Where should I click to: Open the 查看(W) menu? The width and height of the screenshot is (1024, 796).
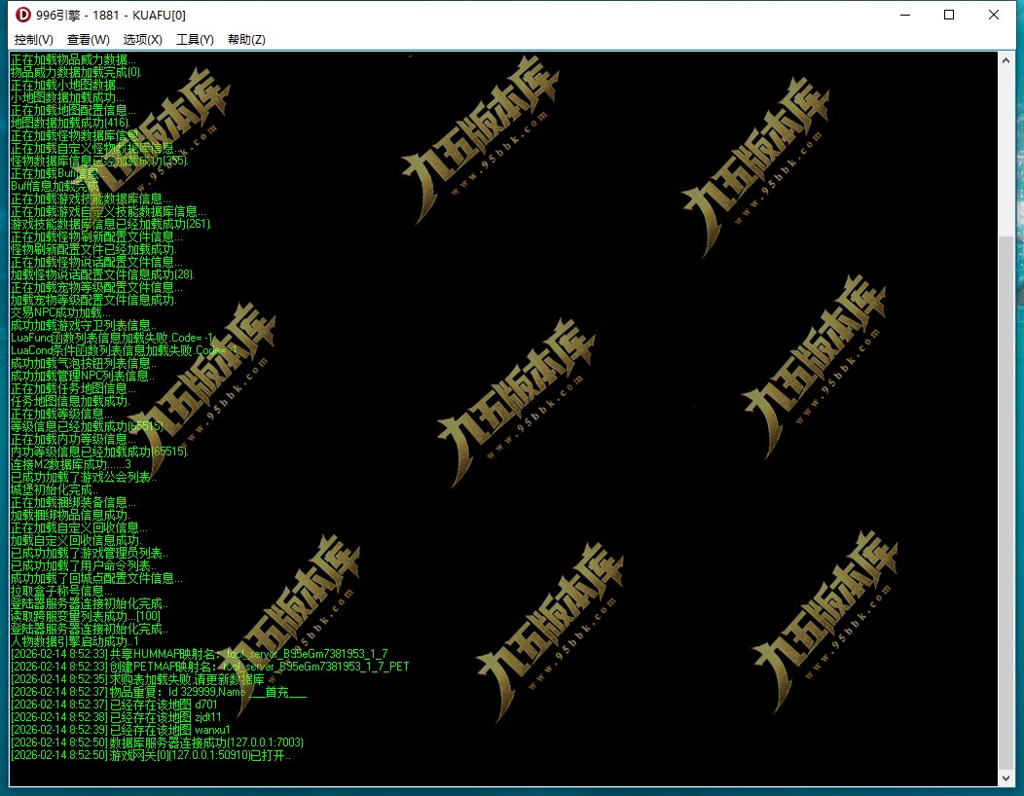[x=89, y=40]
